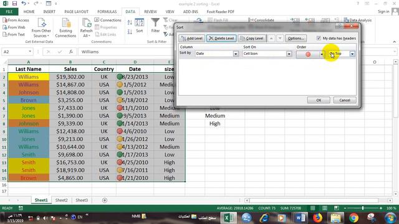
Task: Click Copy Level in Sort dialog
Action: point(252,39)
